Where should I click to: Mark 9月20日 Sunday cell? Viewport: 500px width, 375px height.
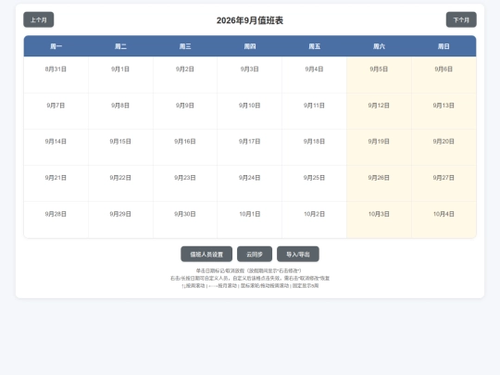click(444, 147)
